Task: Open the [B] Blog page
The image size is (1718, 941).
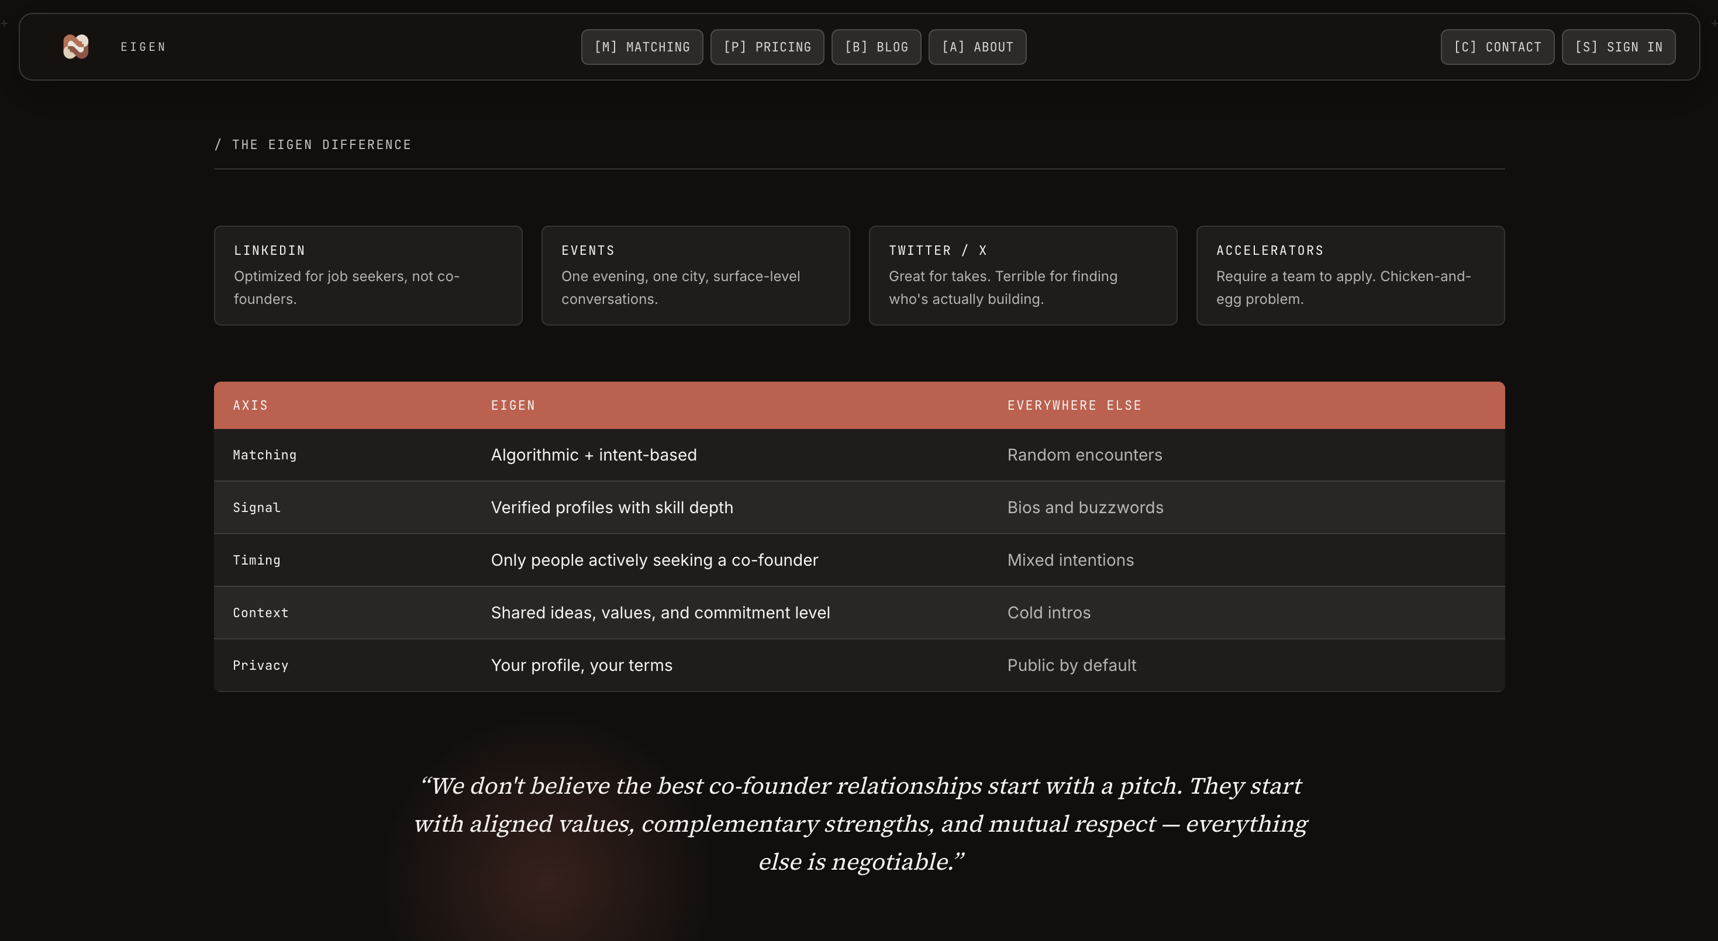Action: click(876, 47)
